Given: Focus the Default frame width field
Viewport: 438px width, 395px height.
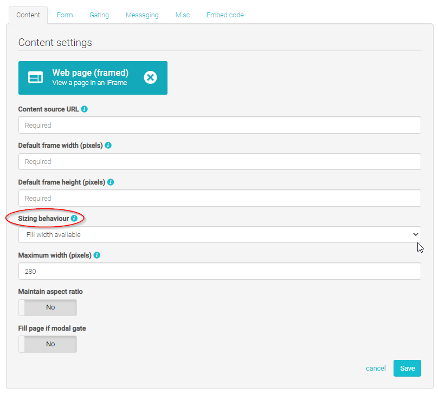Looking at the screenshot, I should [220, 161].
